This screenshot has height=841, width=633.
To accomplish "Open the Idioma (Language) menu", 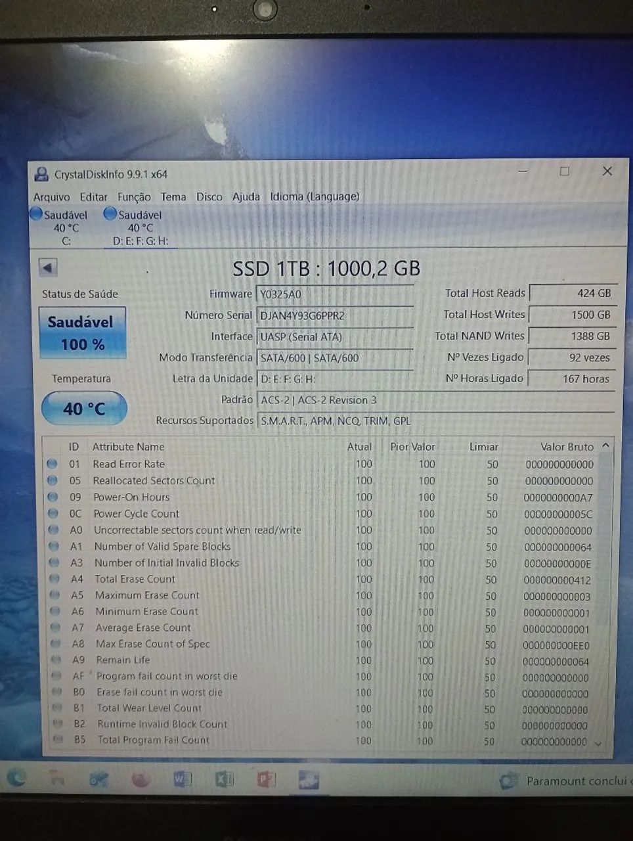I will click(315, 196).
